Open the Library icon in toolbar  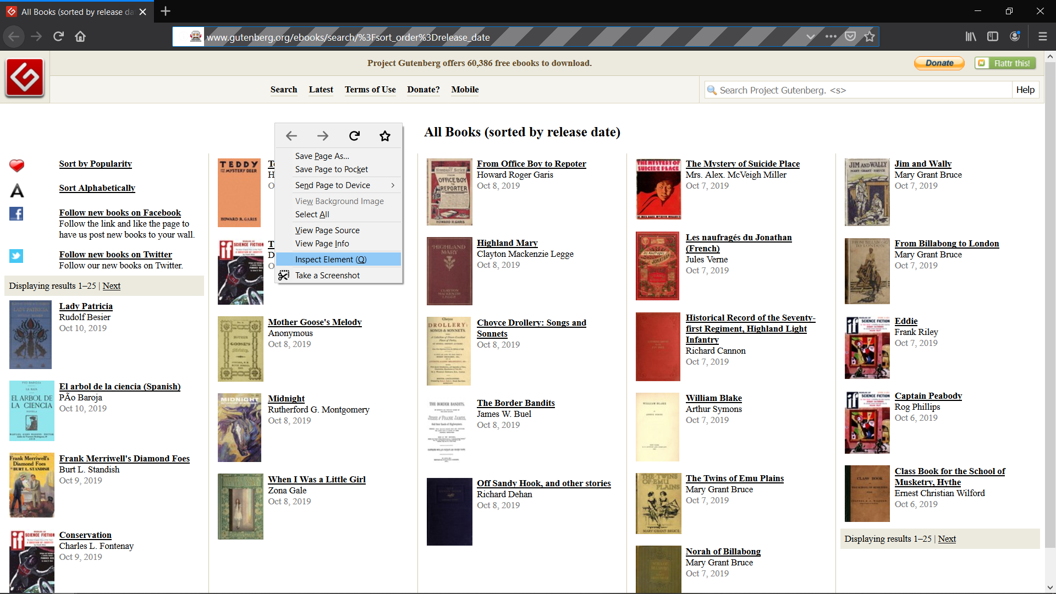coord(971,37)
